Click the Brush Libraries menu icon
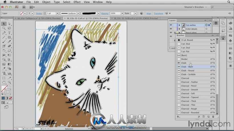This screenshot has height=131, width=234. click(178, 117)
